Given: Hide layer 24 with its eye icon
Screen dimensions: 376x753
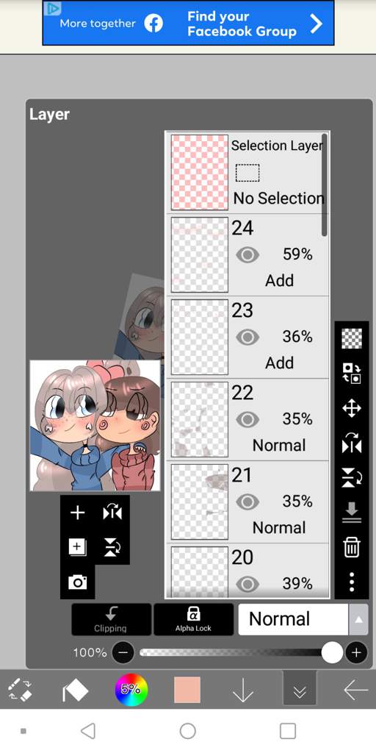Looking at the screenshot, I should pos(247,254).
